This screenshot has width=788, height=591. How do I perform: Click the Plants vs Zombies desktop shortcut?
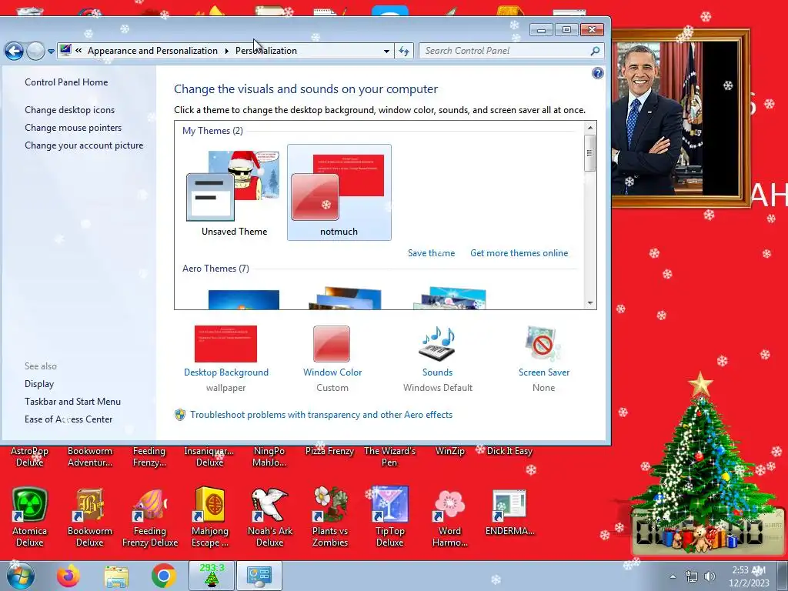pos(329,517)
